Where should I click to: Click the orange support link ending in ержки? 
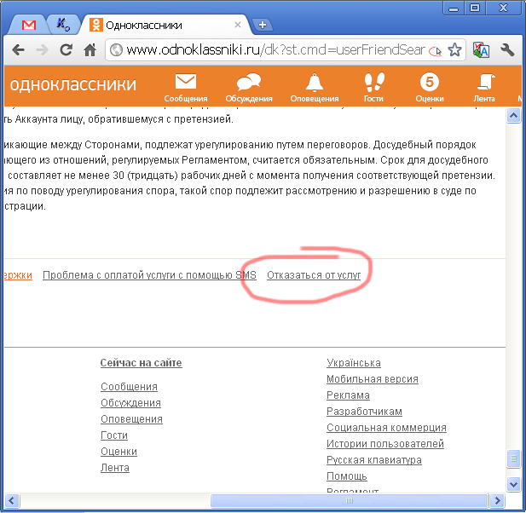(18, 275)
